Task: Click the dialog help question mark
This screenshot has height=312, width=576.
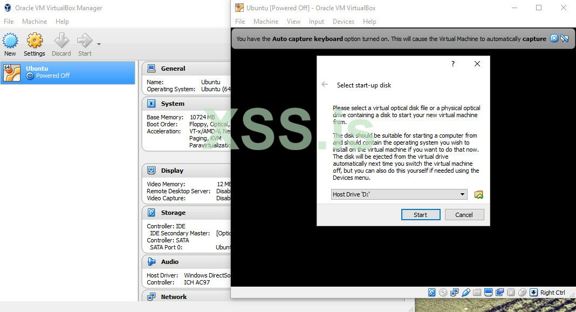Action: pyautogui.click(x=453, y=64)
